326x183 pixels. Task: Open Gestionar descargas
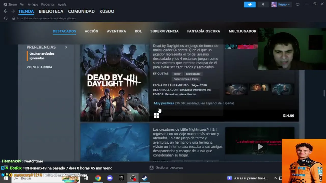169,168
